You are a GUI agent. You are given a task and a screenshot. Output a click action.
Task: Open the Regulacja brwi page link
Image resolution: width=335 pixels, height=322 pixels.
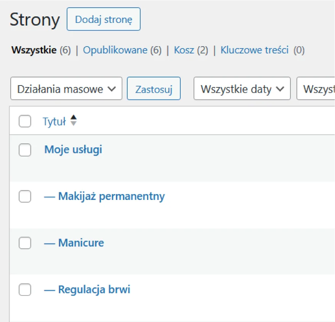tap(94, 290)
